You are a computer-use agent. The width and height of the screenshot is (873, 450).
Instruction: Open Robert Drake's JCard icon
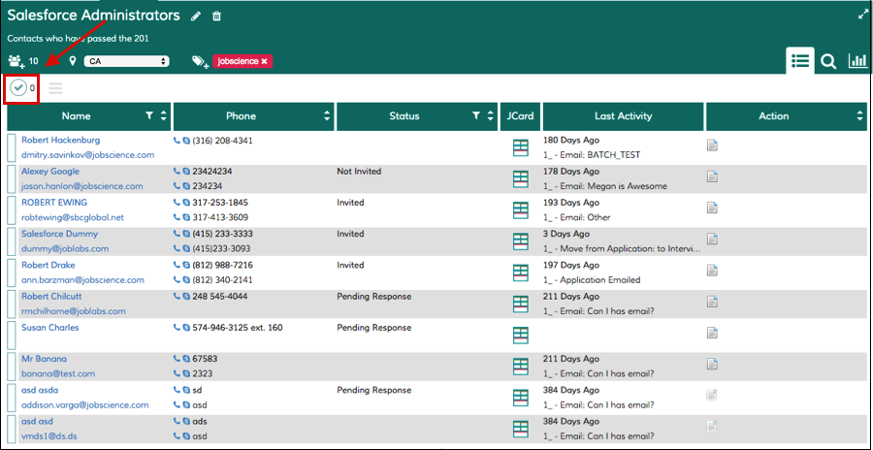(521, 273)
